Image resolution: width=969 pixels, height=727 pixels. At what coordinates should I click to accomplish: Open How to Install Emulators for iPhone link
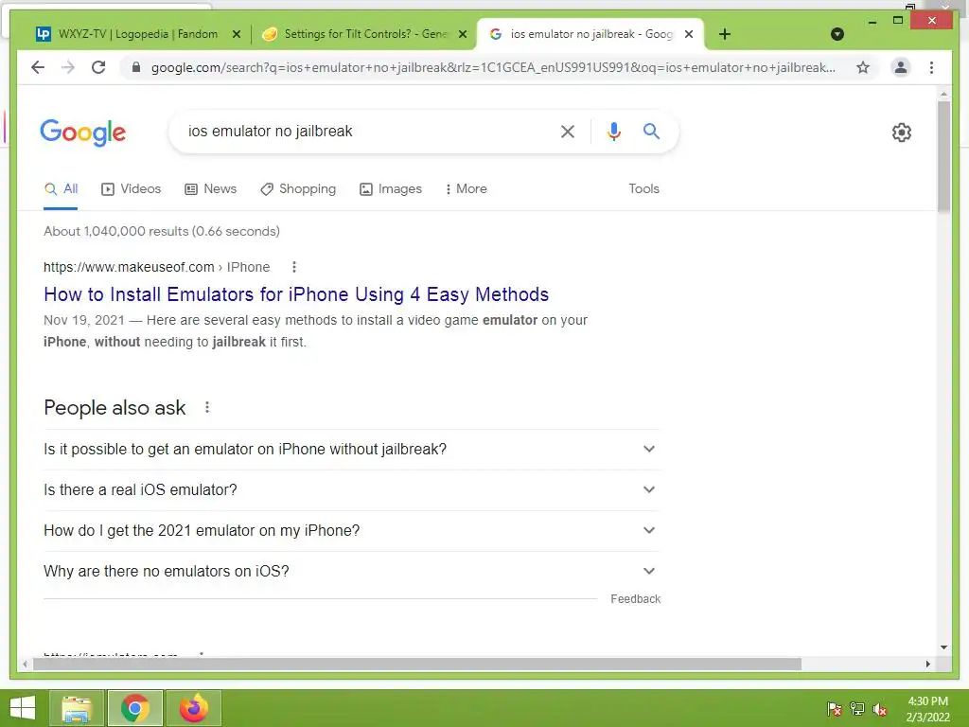[296, 294]
